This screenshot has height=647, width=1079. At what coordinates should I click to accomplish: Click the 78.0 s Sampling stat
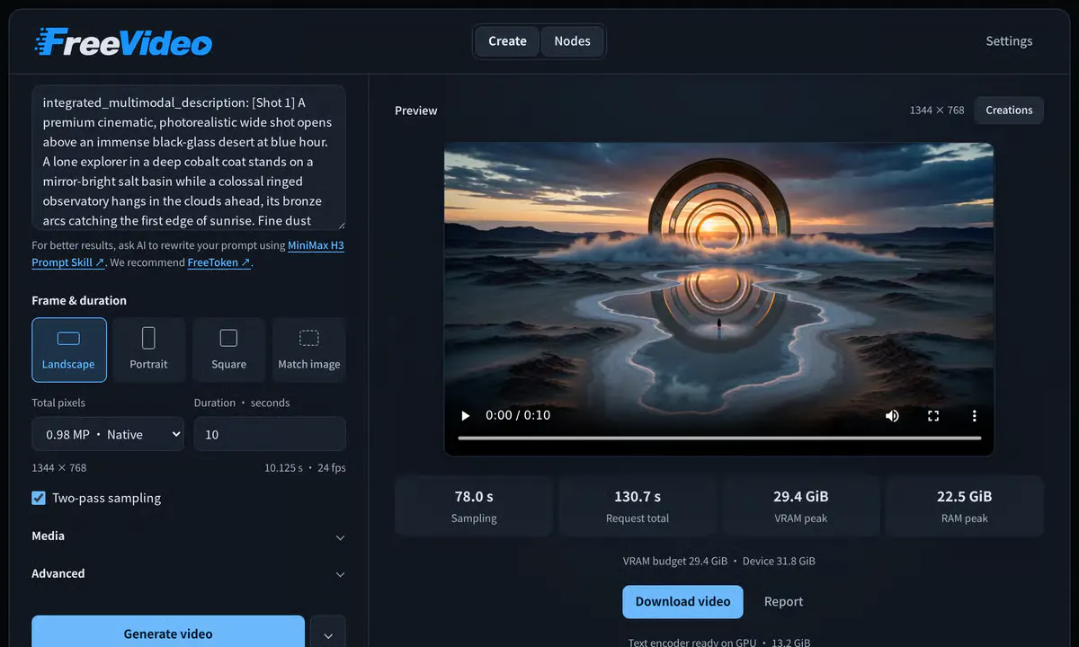click(474, 506)
